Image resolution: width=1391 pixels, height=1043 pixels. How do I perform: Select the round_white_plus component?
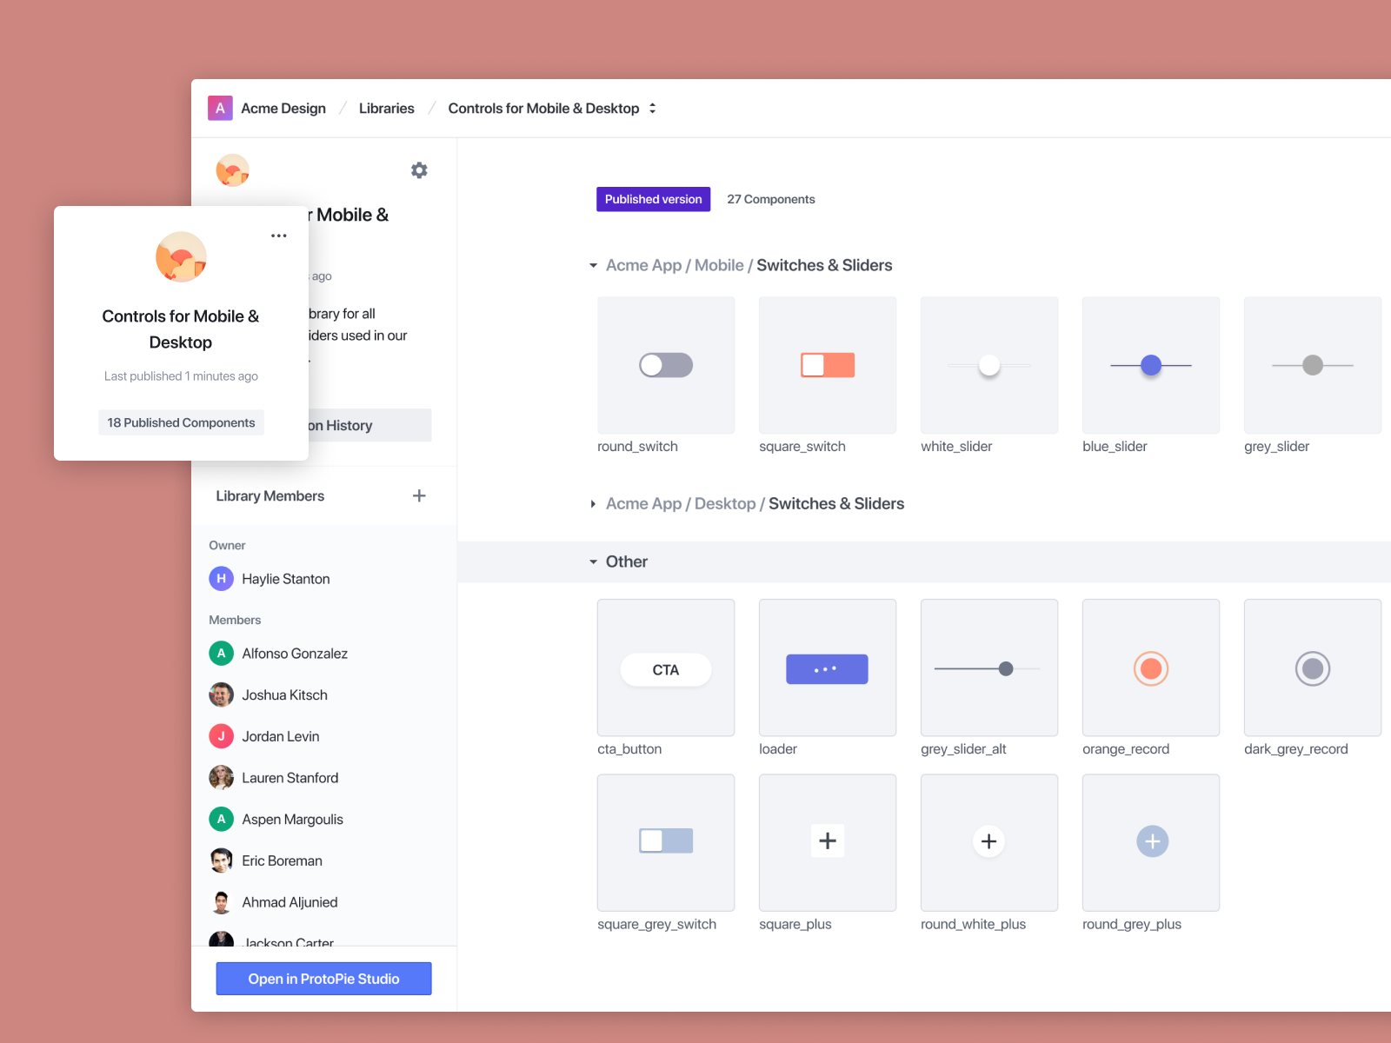coord(988,841)
